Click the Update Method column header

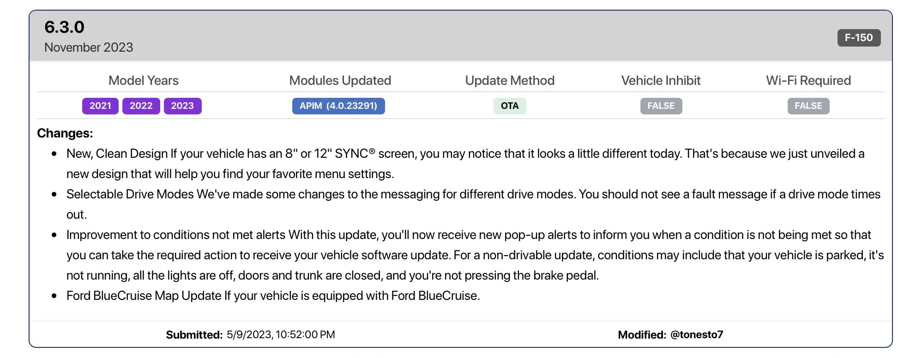510,80
